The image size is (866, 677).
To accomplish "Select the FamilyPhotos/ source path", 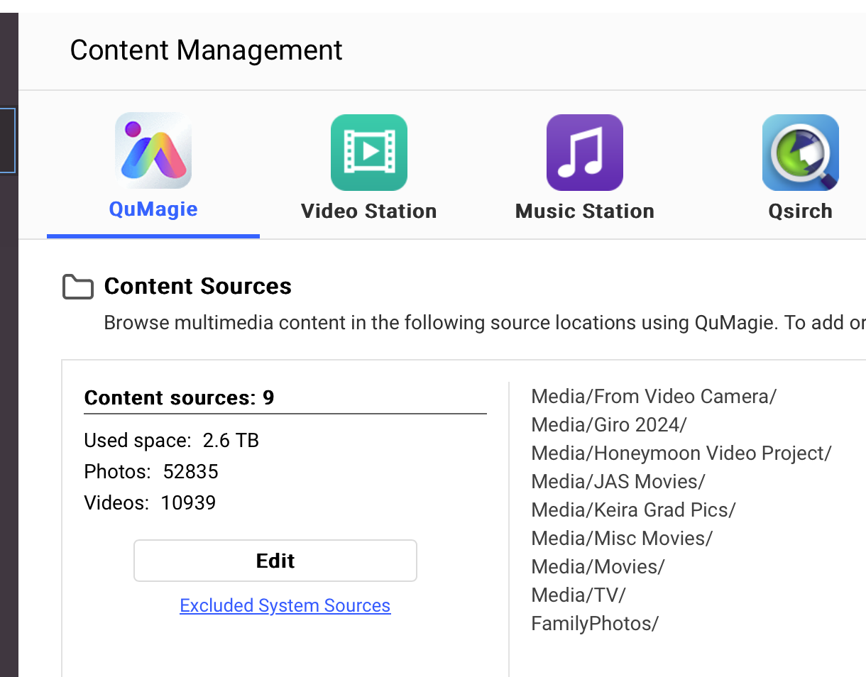I will 595,623.
